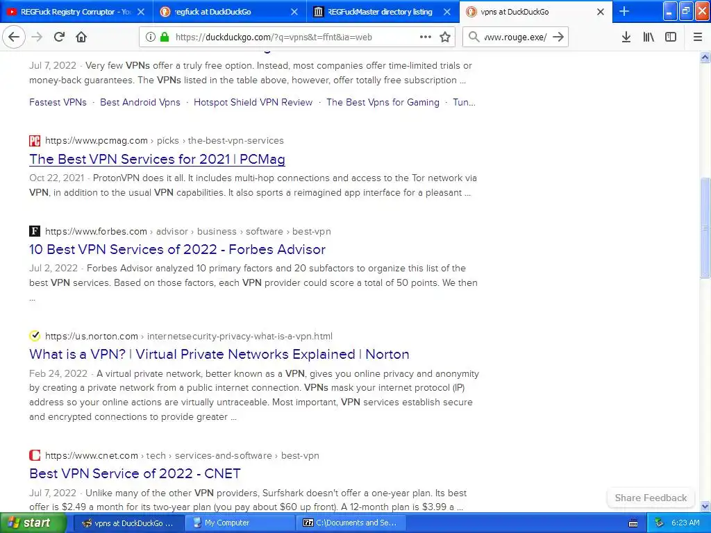Viewport: 711px width, 533px height.
Task: Reload the current page
Action: pos(59,37)
